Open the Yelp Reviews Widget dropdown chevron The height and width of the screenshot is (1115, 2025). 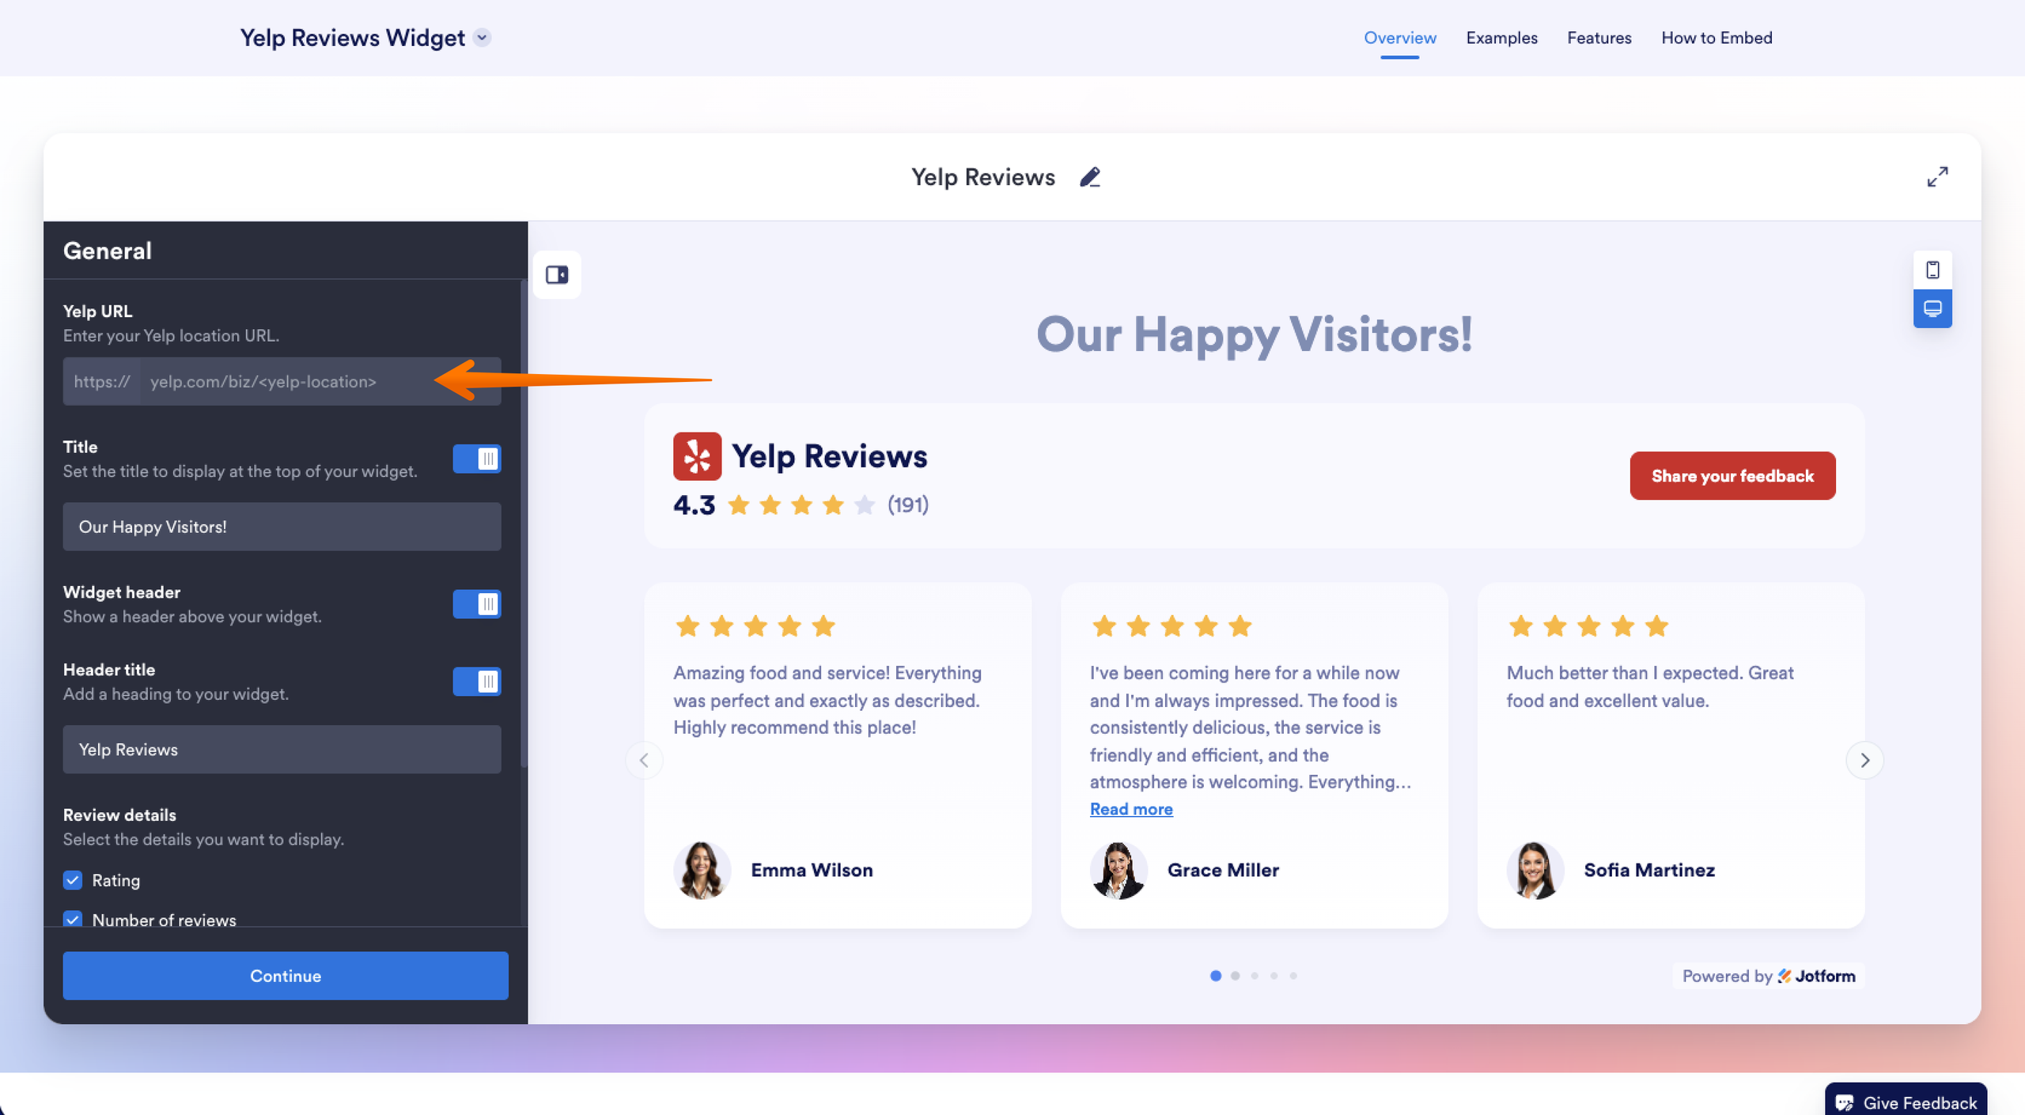482,37
